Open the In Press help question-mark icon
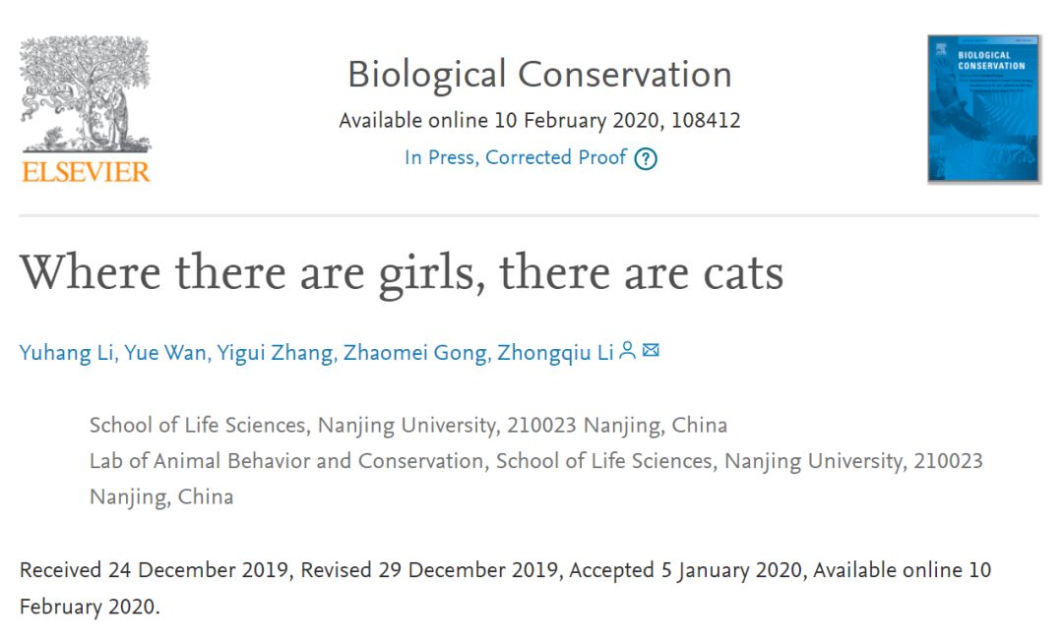The width and height of the screenshot is (1063, 638). tap(646, 158)
